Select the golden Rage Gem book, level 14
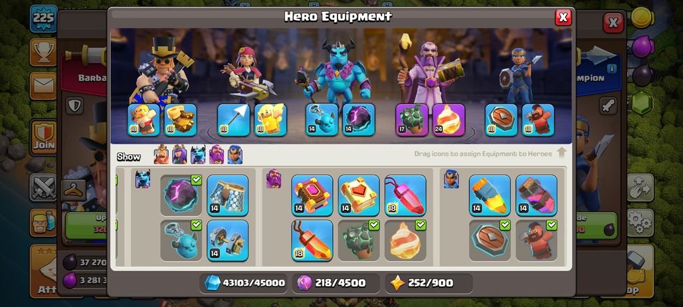This screenshot has height=307, width=683. coord(359,195)
